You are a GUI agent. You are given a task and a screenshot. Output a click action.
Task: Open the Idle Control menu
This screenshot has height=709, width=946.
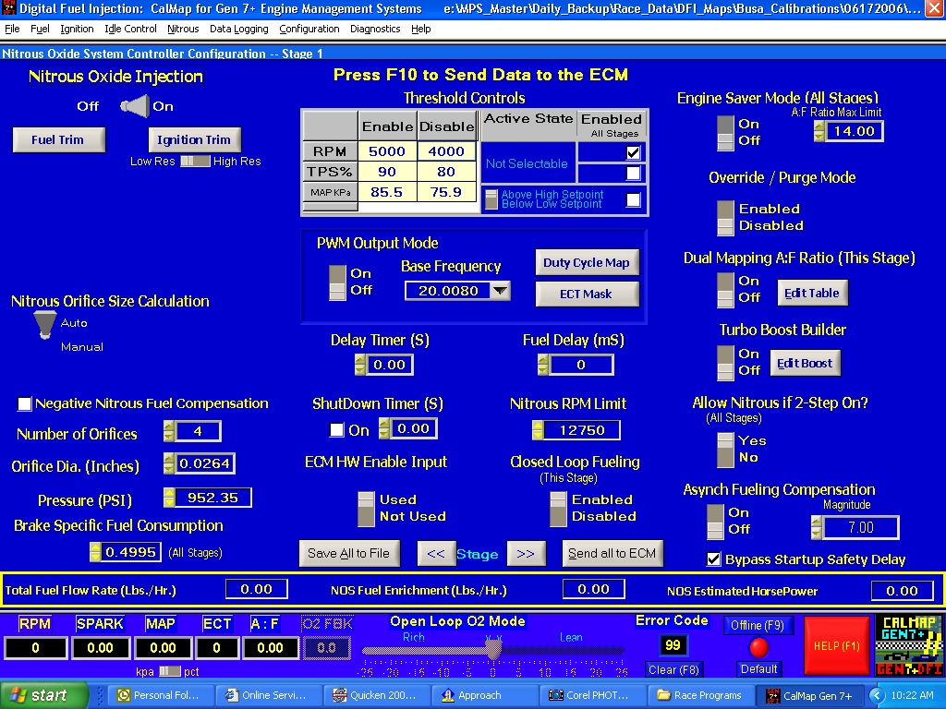click(130, 29)
